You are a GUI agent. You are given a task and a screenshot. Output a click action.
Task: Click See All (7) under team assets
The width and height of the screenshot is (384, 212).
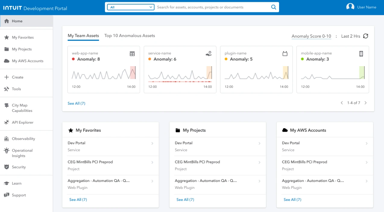(76, 103)
